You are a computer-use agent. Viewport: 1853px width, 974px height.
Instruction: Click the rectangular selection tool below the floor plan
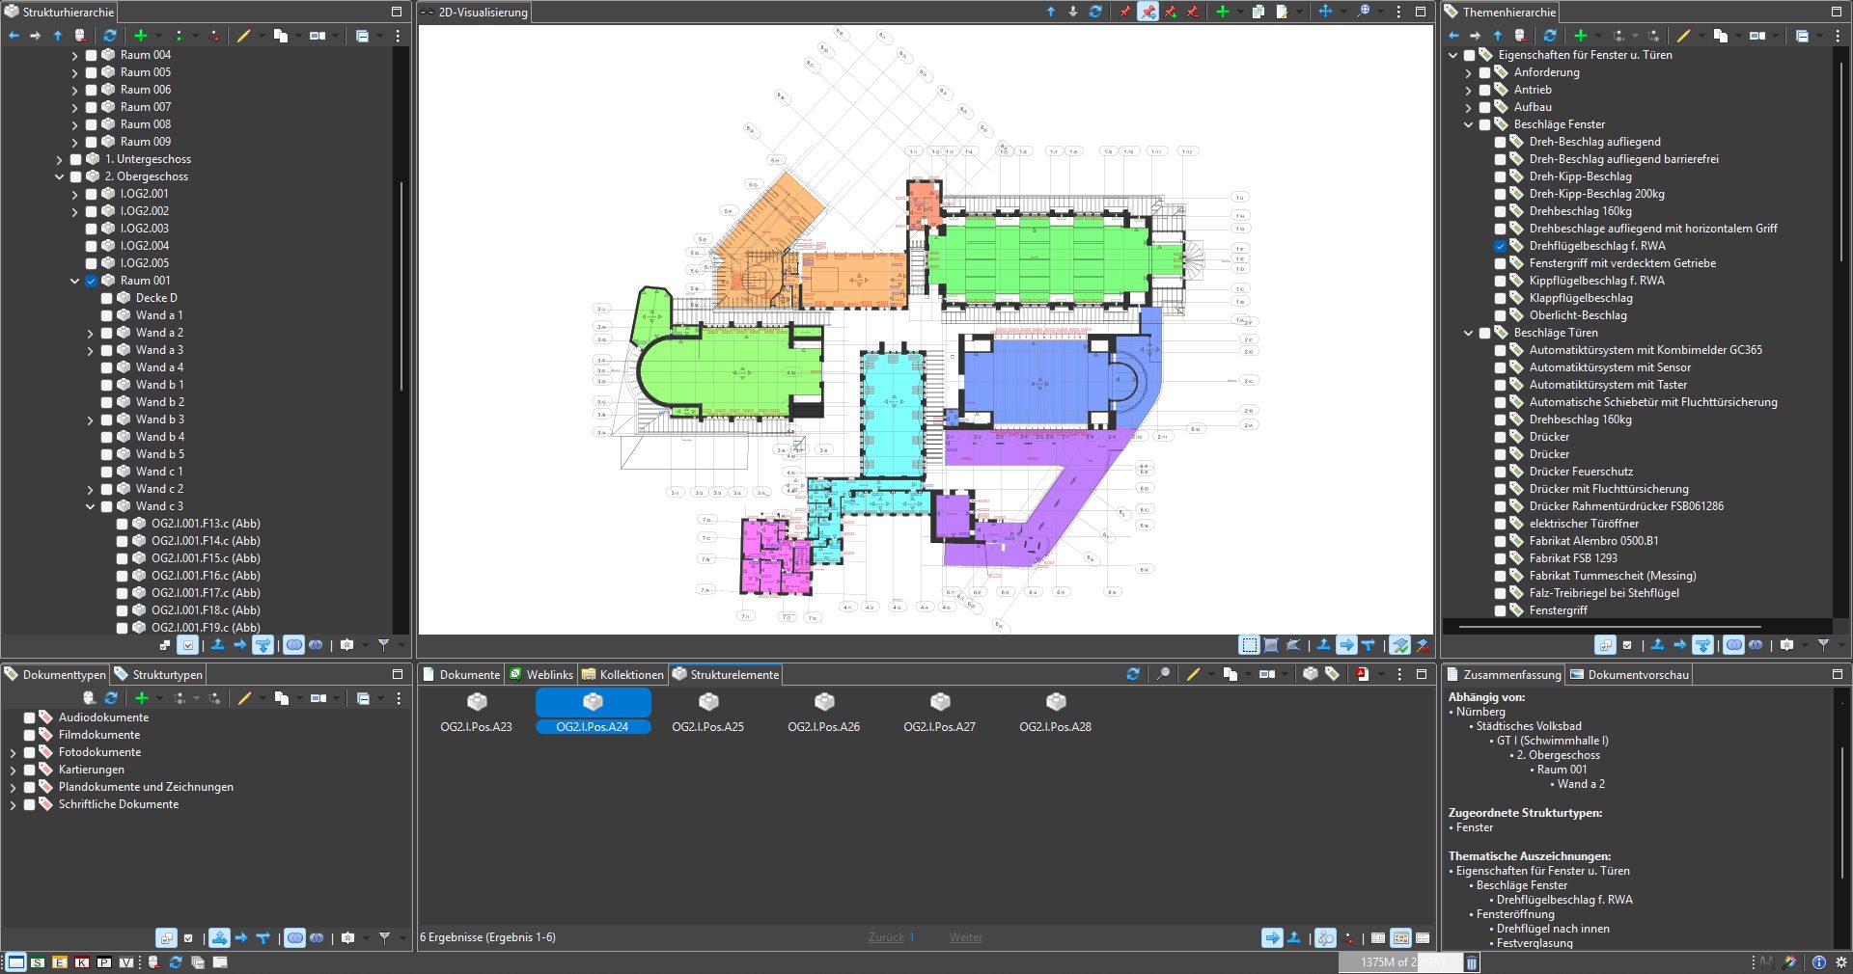coord(1249,645)
